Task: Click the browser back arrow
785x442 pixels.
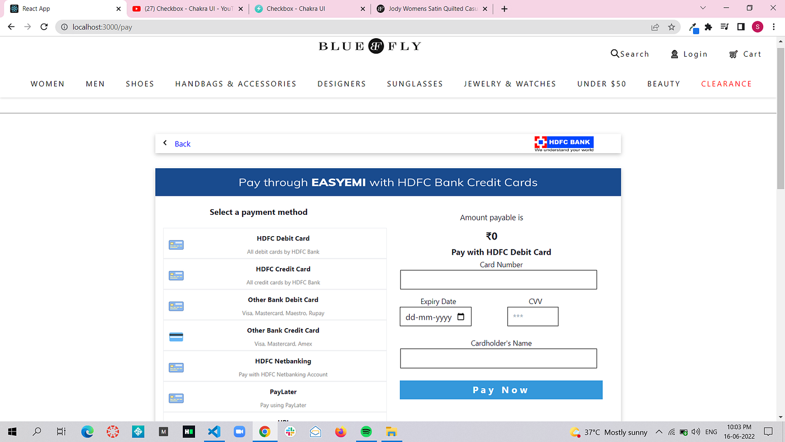Action: (11, 27)
